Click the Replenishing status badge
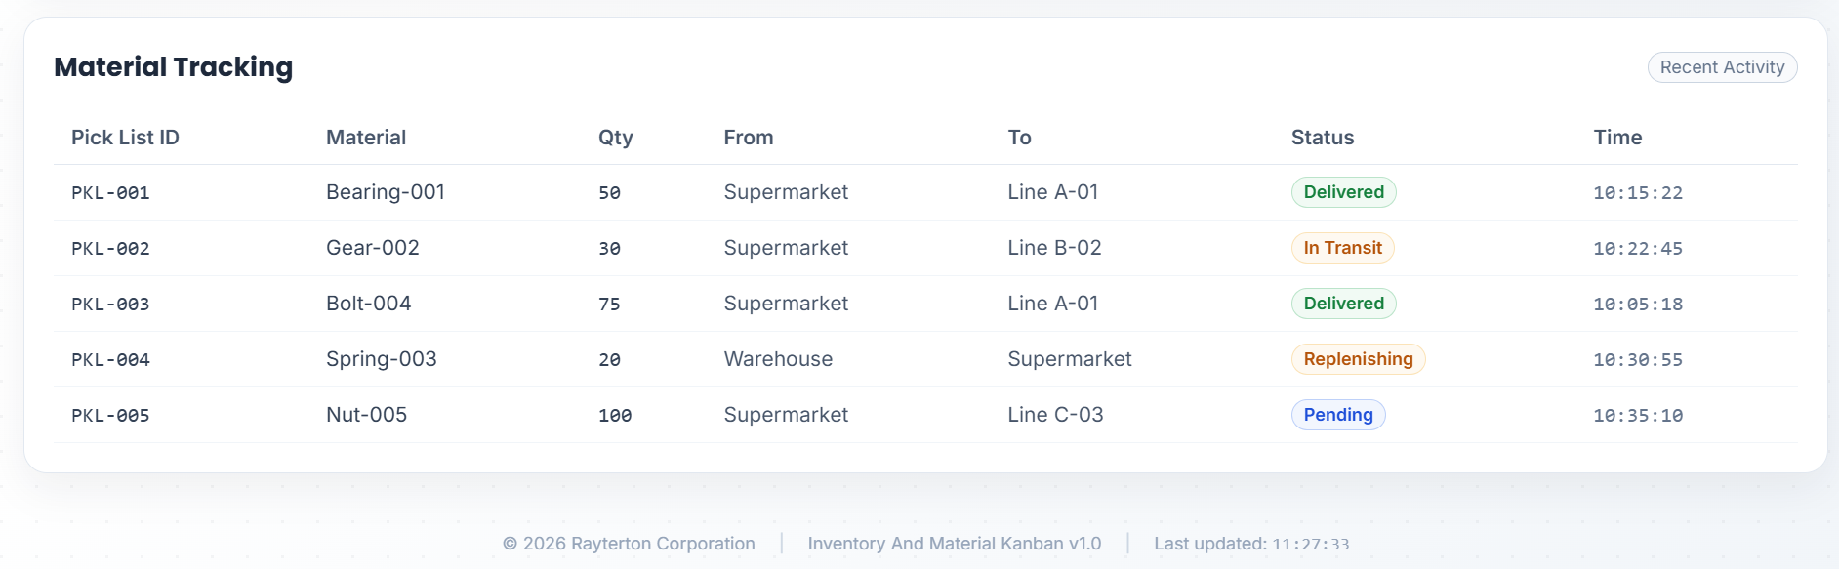Image resolution: width=1839 pixels, height=569 pixels. coord(1358,359)
